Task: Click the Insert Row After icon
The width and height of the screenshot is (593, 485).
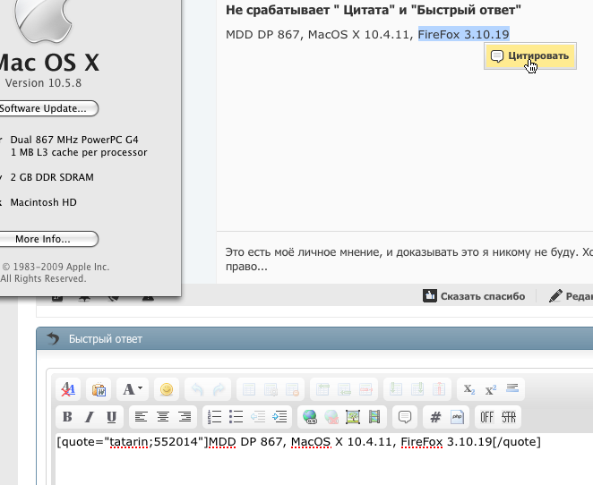Action: tap(344, 389)
